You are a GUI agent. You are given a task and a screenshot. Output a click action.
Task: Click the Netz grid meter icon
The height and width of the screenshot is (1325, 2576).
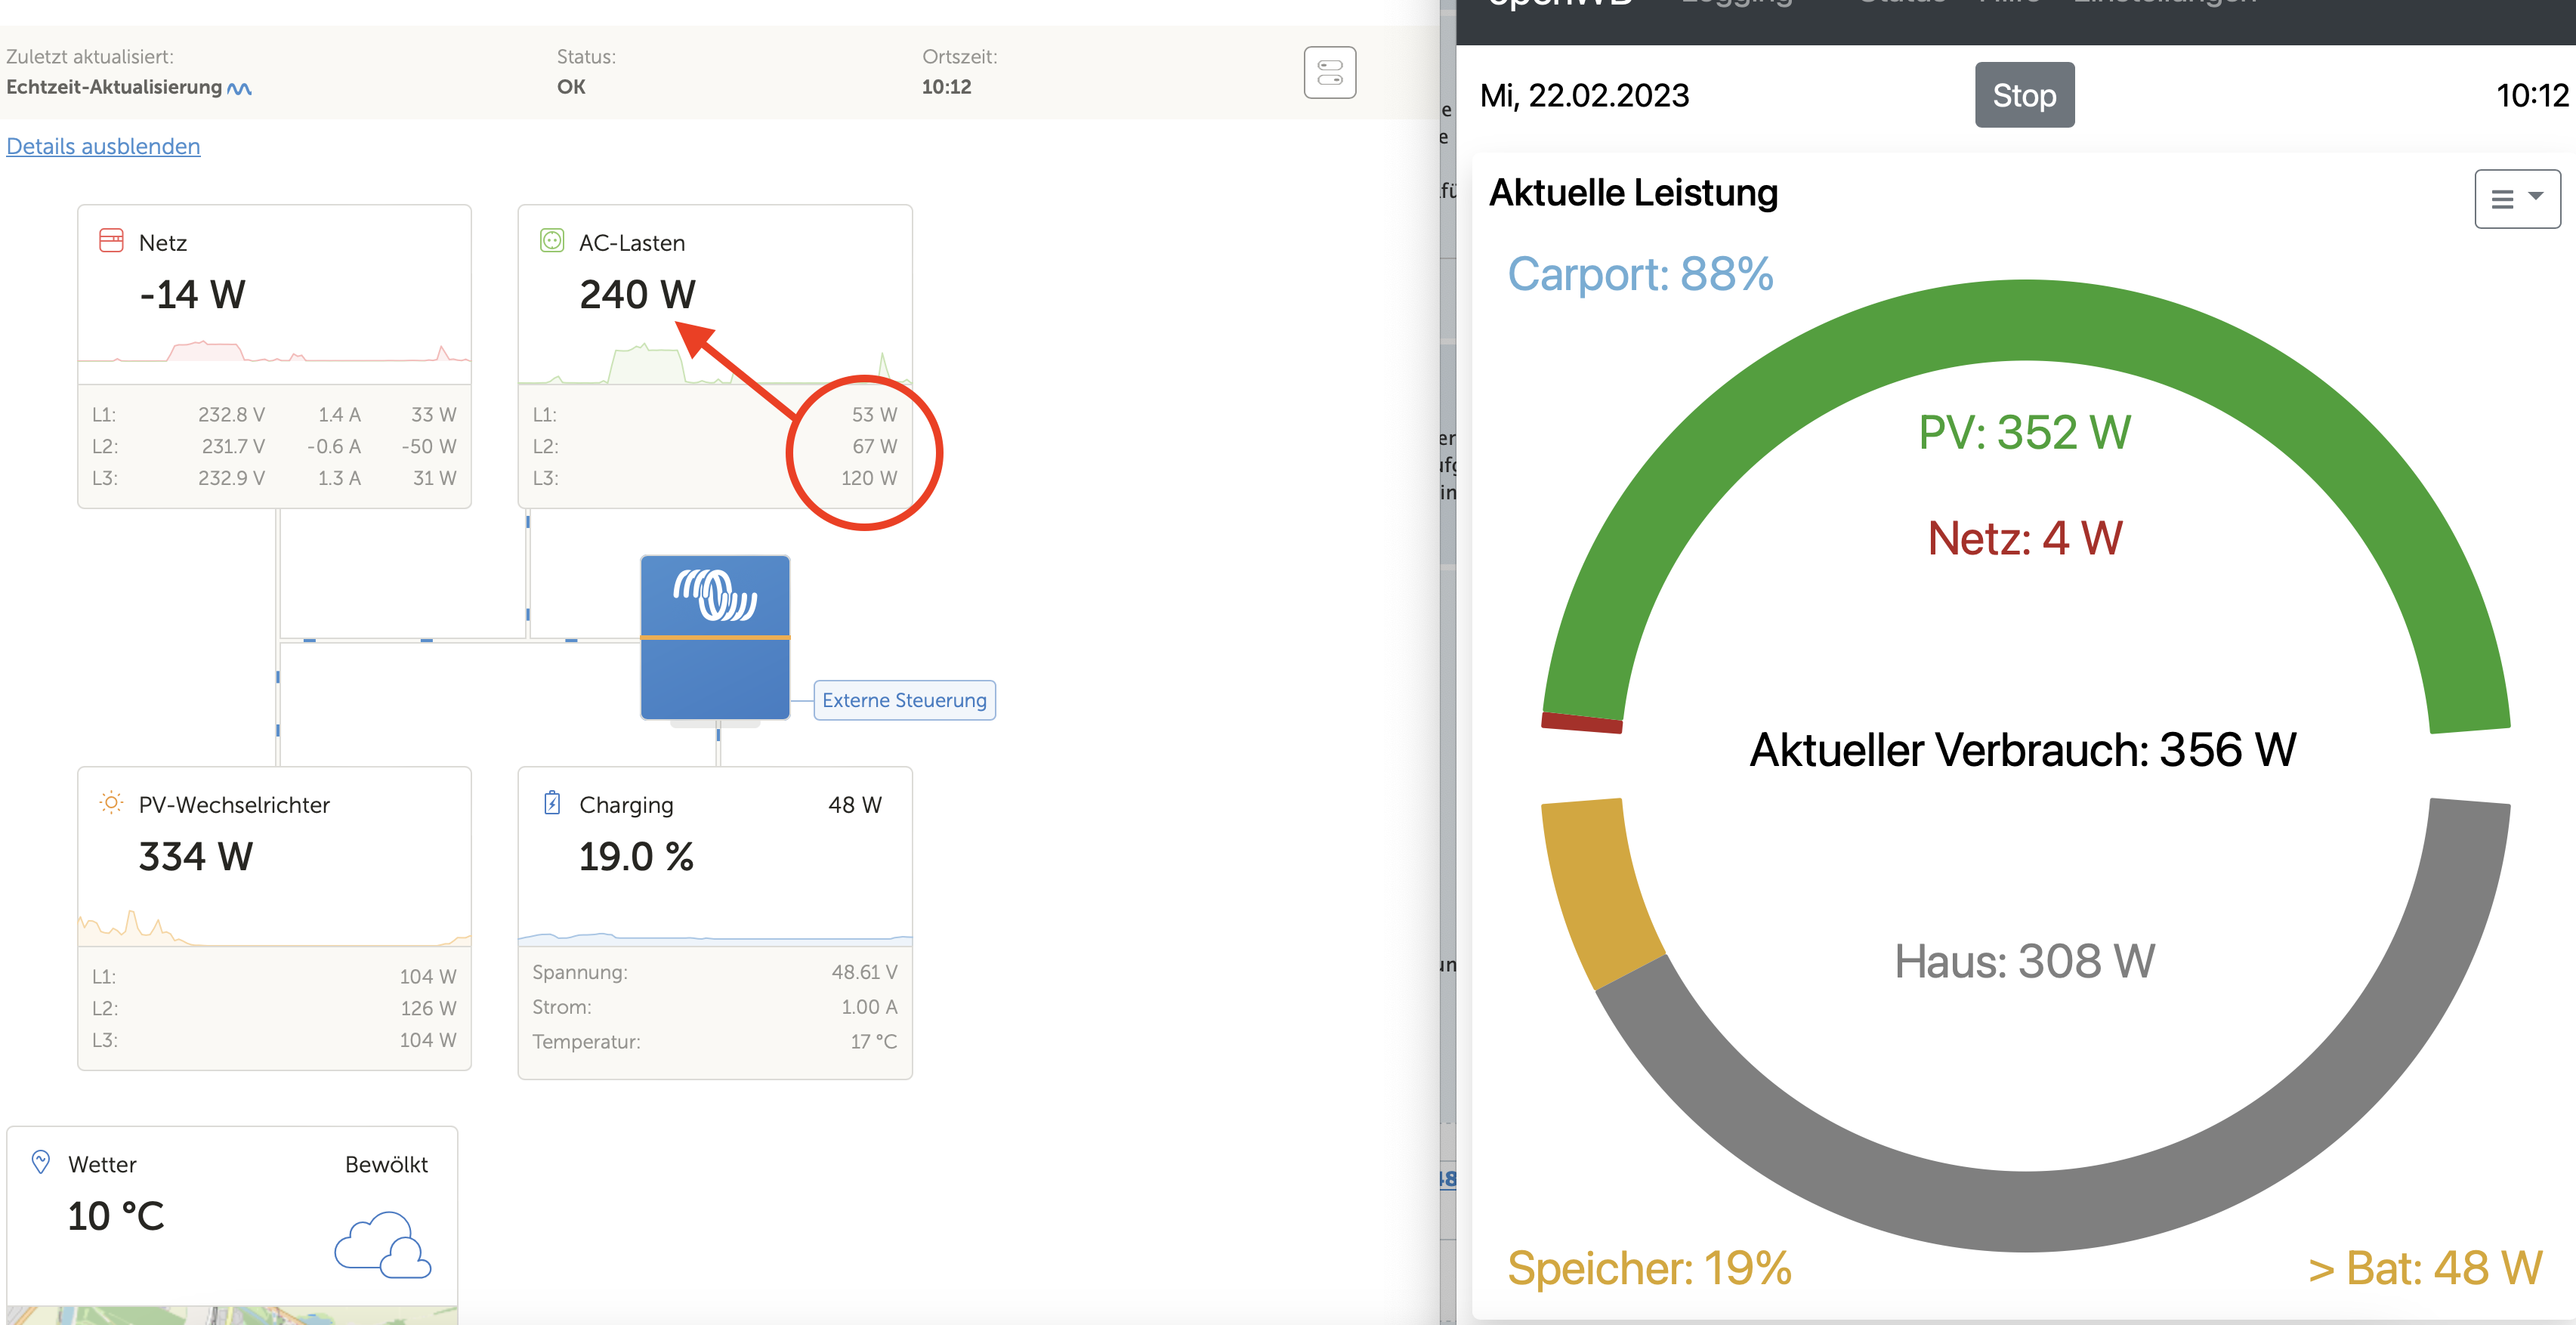coord(111,241)
